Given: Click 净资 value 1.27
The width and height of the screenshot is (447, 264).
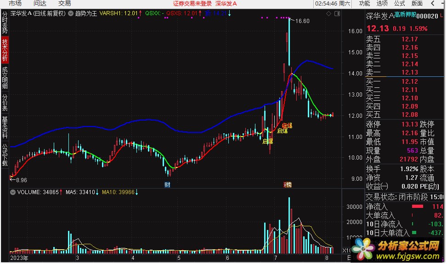Looking at the screenshot, I should 411,178.
